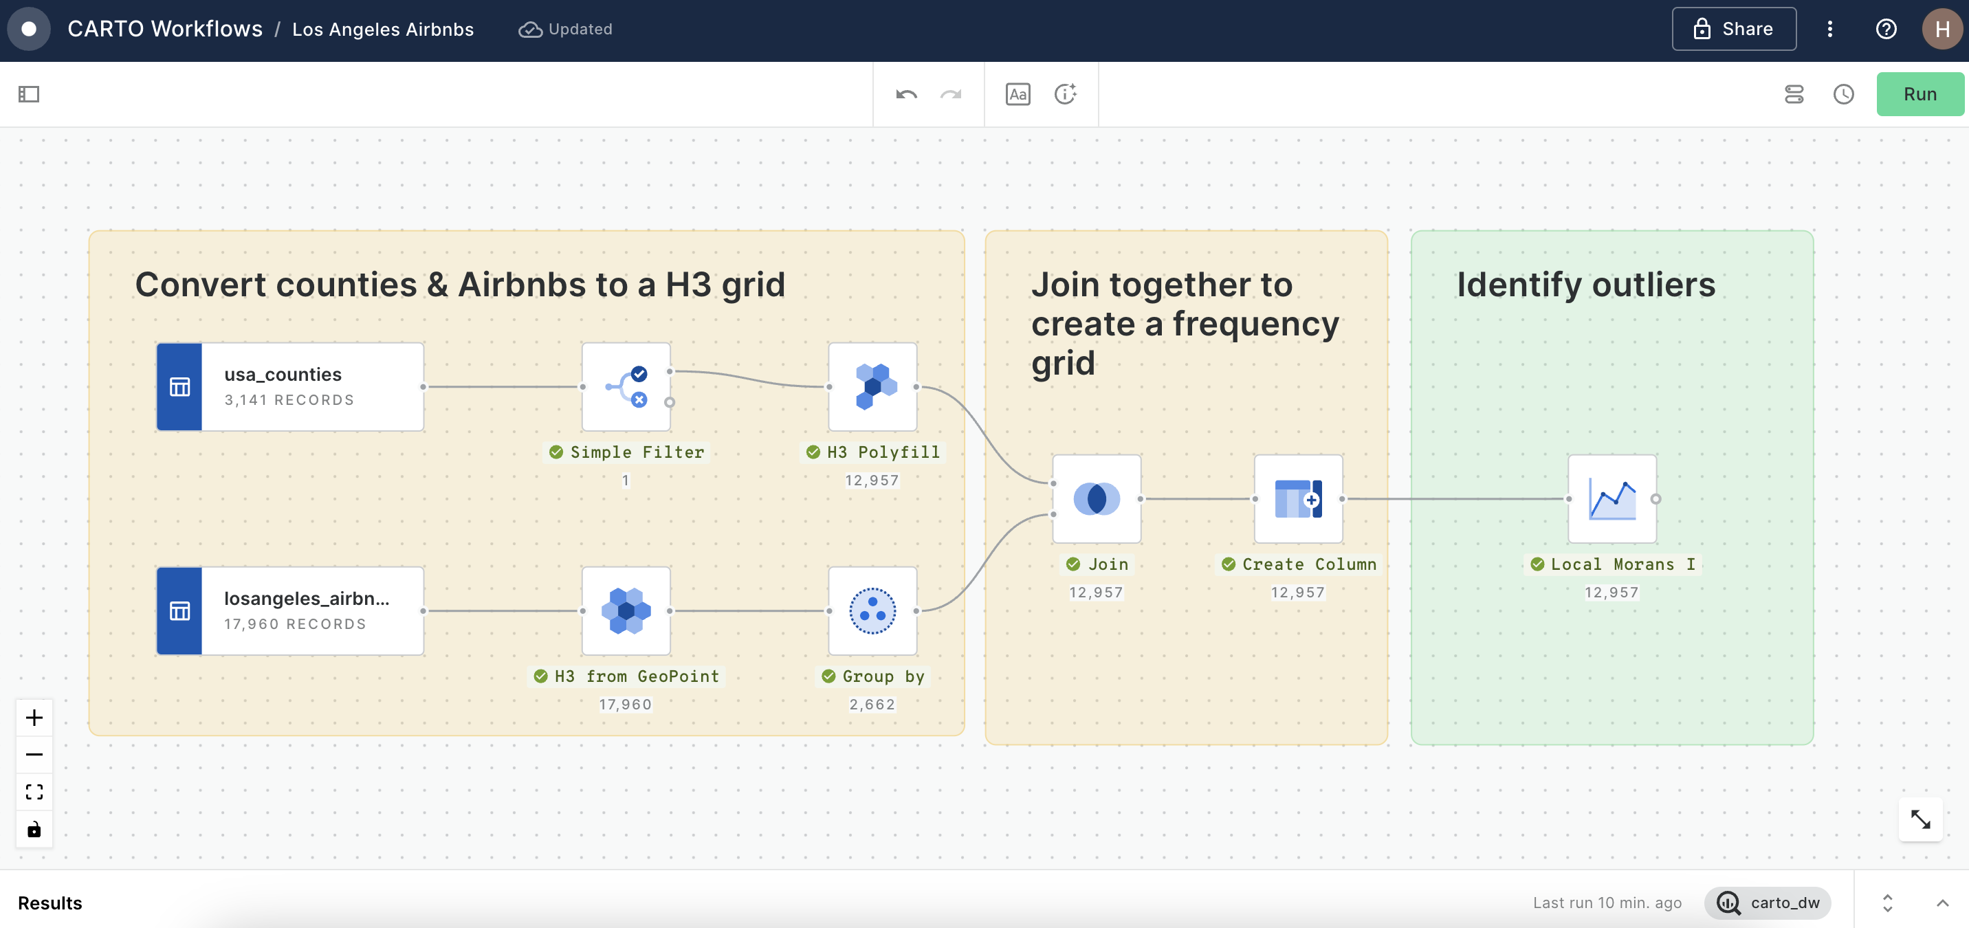The image size is (1969, 928).
Task: Go to CARTO Workflows via breadcrumb
Action: pyautogui.click(x=164, y=28)
